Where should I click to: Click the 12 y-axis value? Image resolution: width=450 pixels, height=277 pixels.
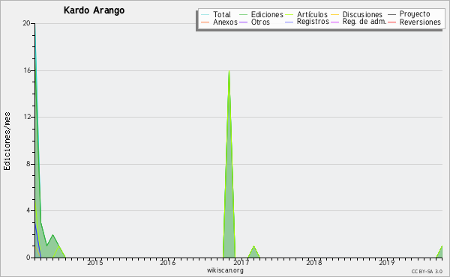(x=27, y=117)
